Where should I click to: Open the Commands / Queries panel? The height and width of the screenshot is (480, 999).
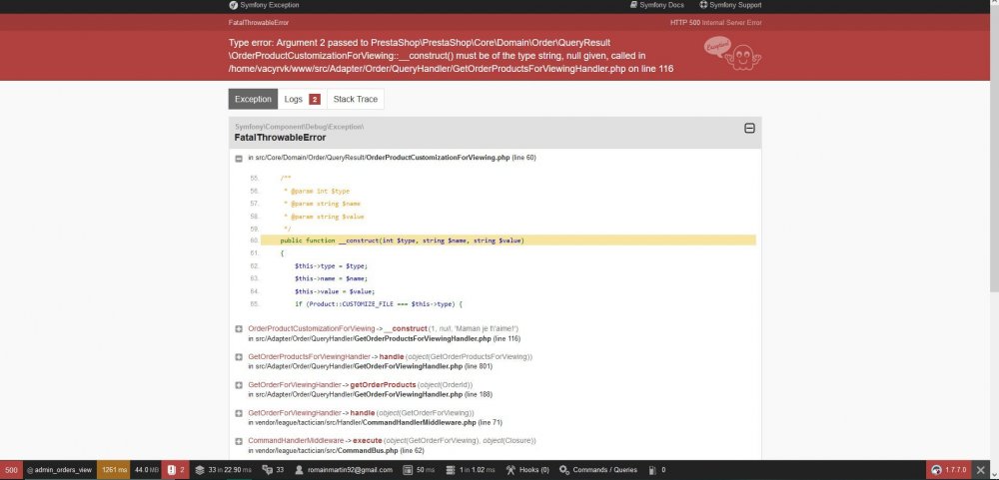click(x=597, y=470)
